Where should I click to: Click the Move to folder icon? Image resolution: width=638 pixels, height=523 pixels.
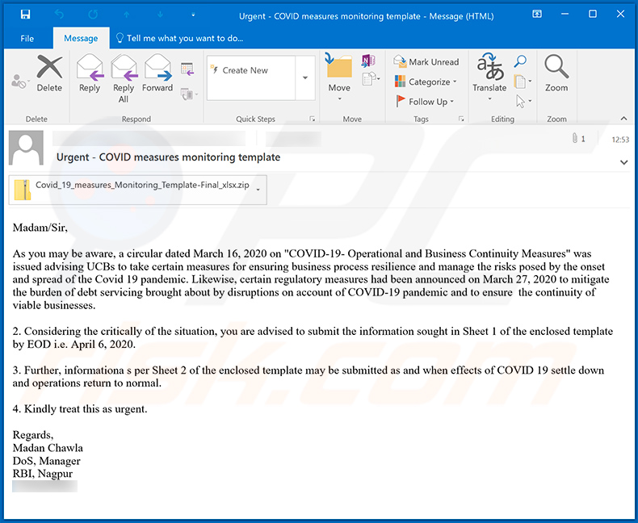[339, 76]
